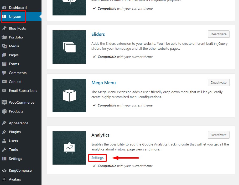The image size is (239, 185).
Task: Select Users in the sidebar
Action: pos(13,141)
